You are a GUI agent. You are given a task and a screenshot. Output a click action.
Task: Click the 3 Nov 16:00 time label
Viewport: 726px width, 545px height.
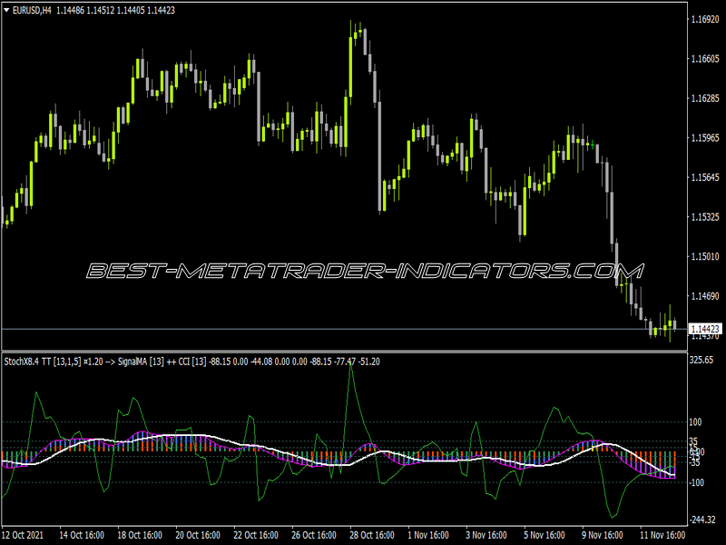(x=486, y=535)
